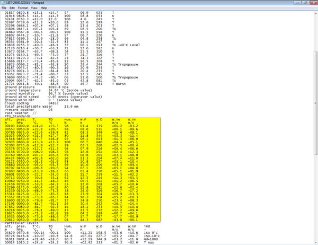The image size is (318, 245).
Task: Click the vertical scrollbar down arrow
Action: click(316, 243)
